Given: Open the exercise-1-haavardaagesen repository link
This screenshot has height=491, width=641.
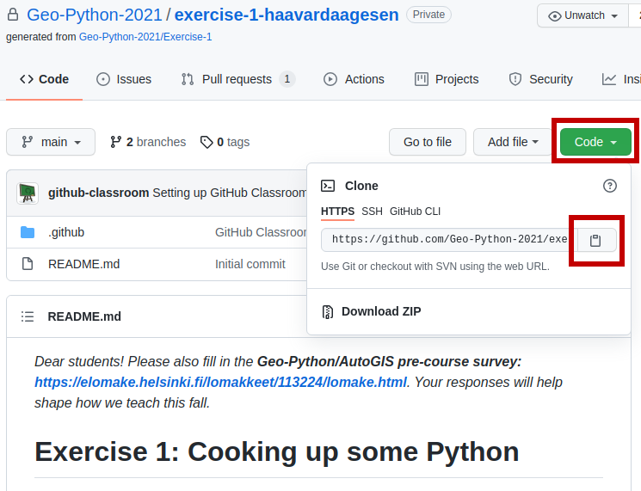Looking at the screenshot, I should [287, 15].
